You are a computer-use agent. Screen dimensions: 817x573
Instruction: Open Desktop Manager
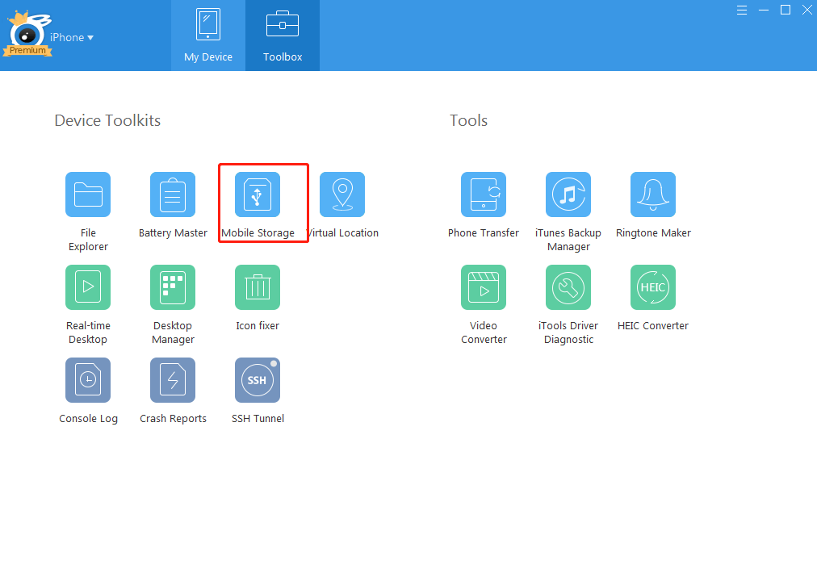click(173, 286)
